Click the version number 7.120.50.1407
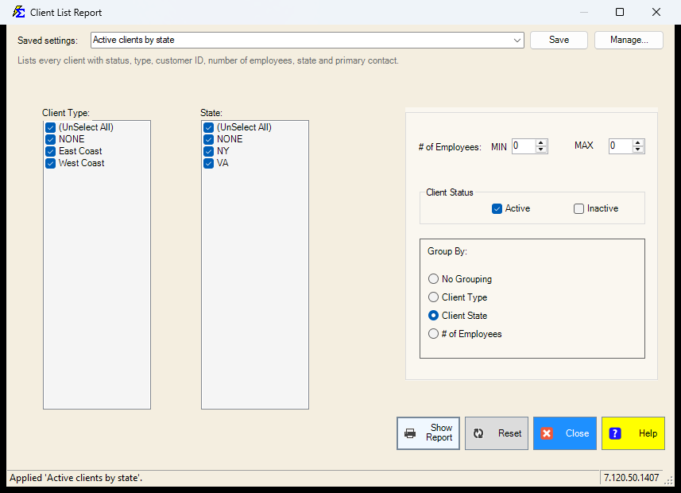This screenshot has width=681, height=493. 631,478
